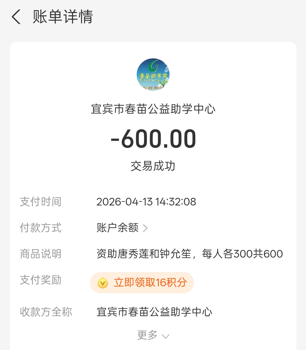The width and height of the screenshot is (306, 350).
Task: Tap the -600.00 amount
Action: pos(153,139)
